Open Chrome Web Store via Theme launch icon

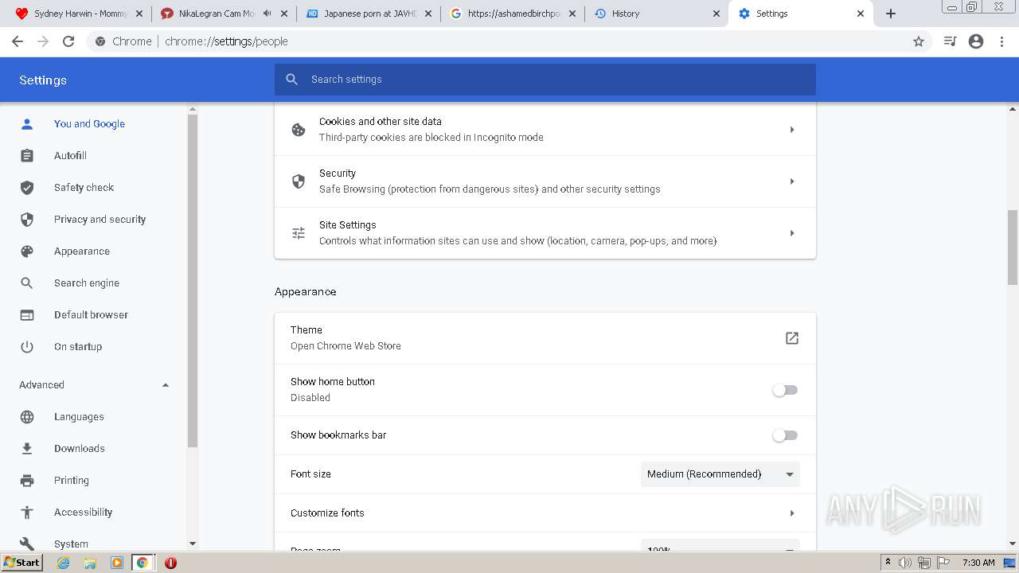coord(791,338)
